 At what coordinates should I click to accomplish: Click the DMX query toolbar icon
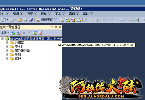(x=73, y=20)
